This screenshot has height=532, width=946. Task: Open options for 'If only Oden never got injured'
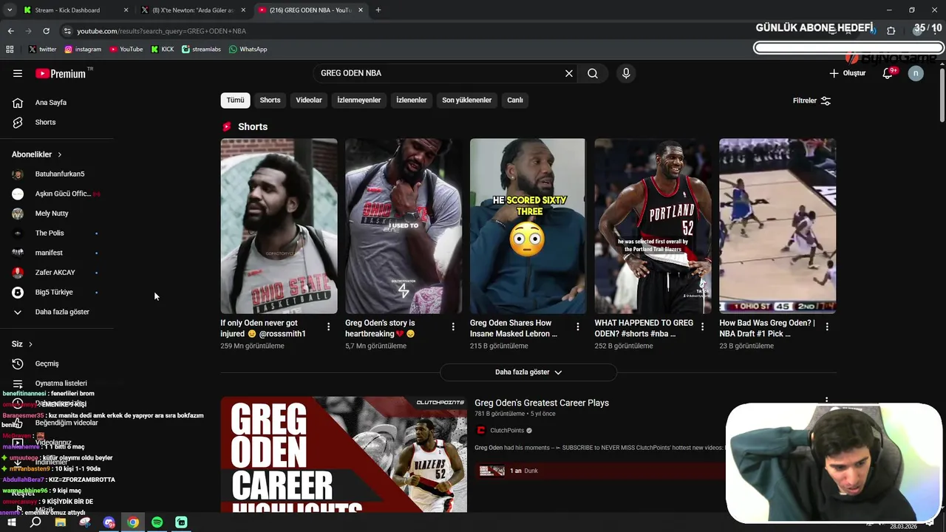329,327
